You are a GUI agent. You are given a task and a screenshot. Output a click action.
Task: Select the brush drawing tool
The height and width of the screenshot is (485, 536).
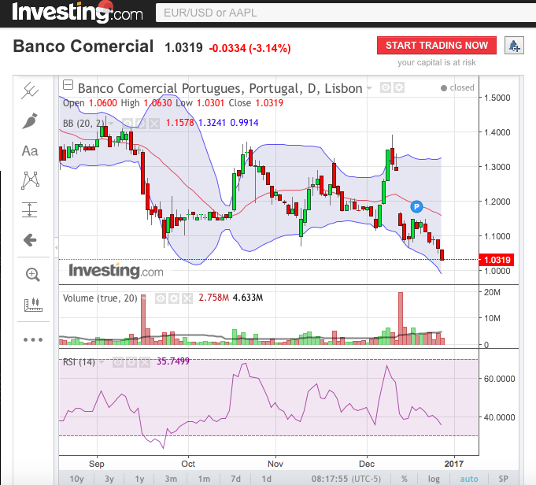click(30, 120)
